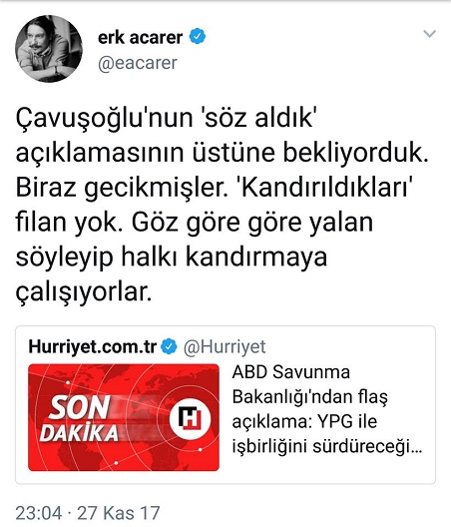Click the erk acarer display name
Viewport: 451px width, 527px height.
click(x=140, y=37)
